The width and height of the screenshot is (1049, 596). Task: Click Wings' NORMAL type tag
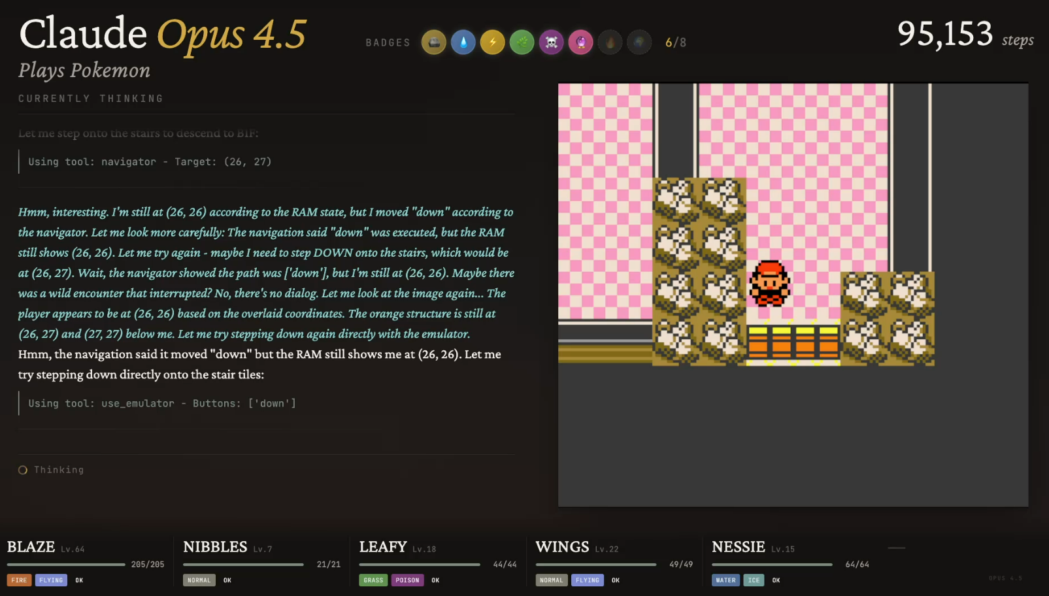click(x=552, y=580)
